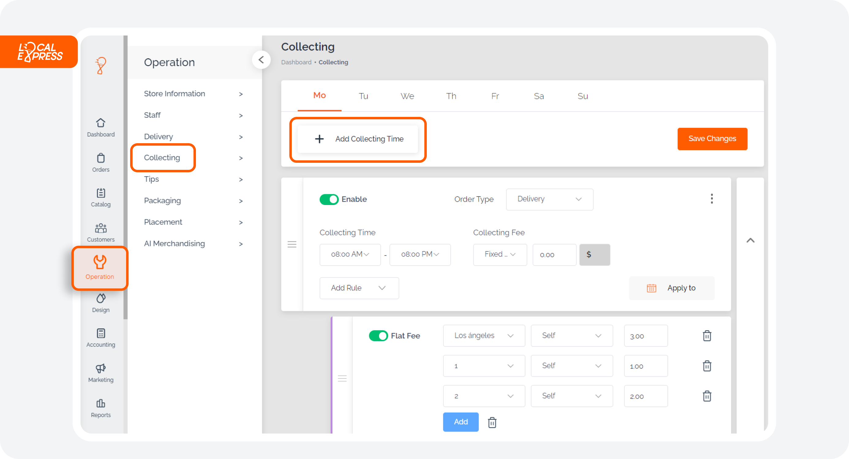Viewport: 849px width, 459px height.
Task: Open the Self dropdown in the 1.00 row
Action: [572, 366]
